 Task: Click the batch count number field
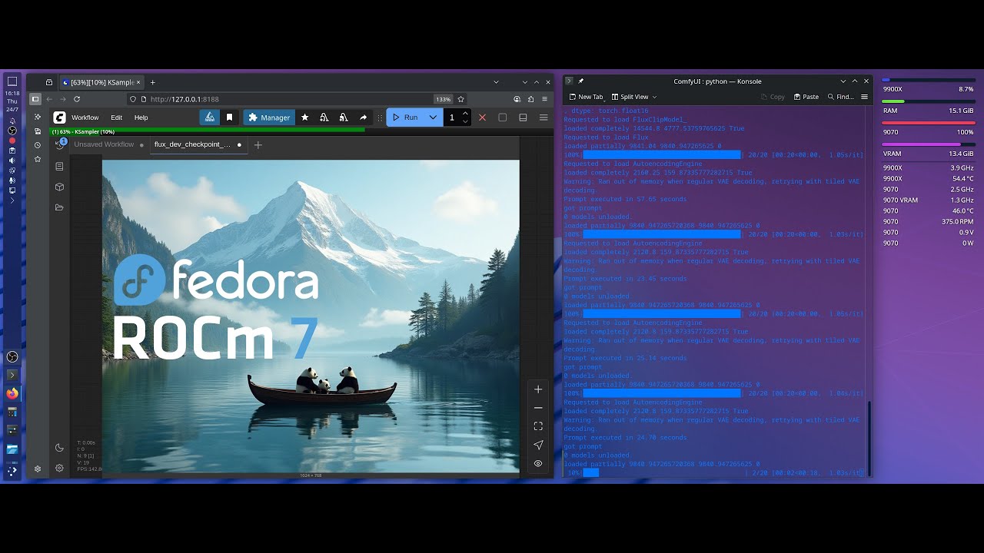[452, 118]
